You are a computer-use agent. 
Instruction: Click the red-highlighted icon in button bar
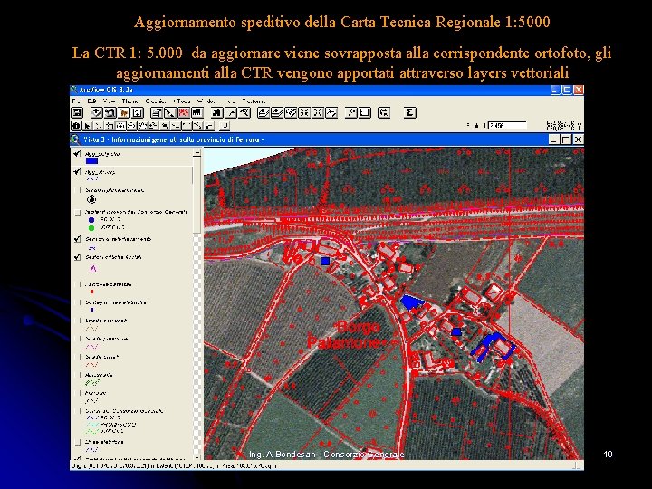184,112
